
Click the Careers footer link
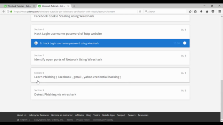131,115
